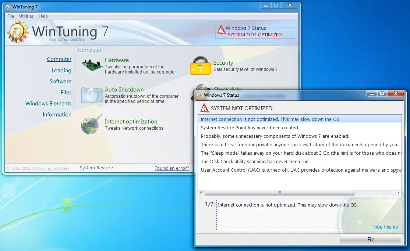The image size is (410, 251).
Task: Click the warning triangle beside Windows 7 Status
Action: click(x=221, y=29)
